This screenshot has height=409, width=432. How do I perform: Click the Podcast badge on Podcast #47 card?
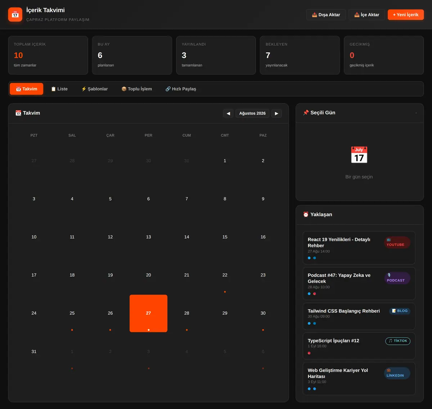pos(397,278)
